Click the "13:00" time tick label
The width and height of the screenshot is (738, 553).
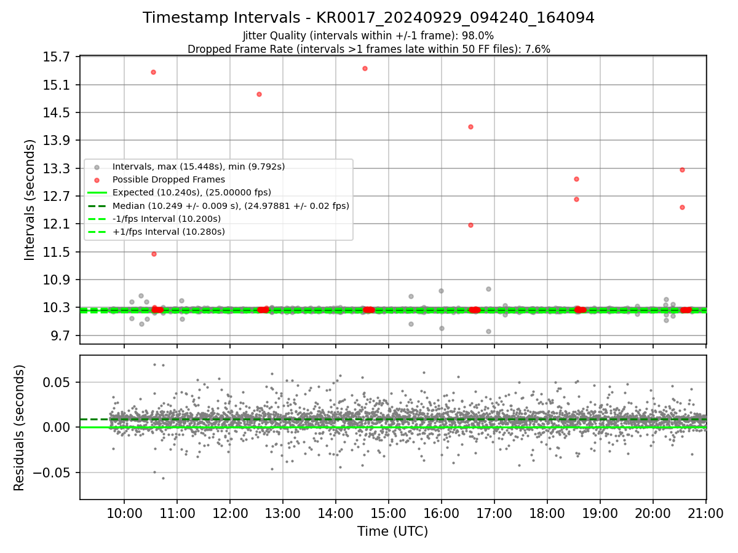[x=283, y=513]
